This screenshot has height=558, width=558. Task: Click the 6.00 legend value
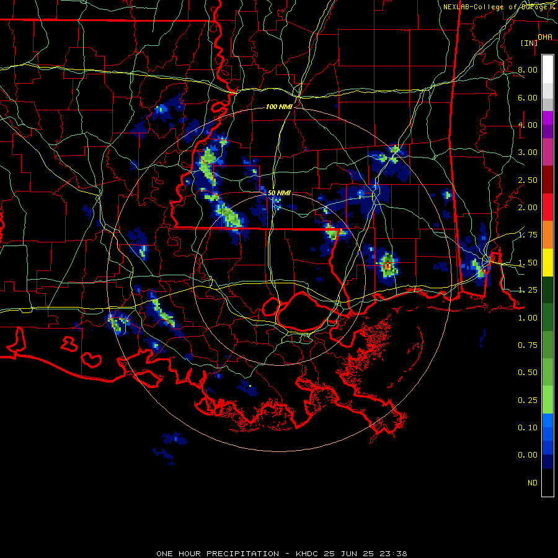tap(528, 97)
